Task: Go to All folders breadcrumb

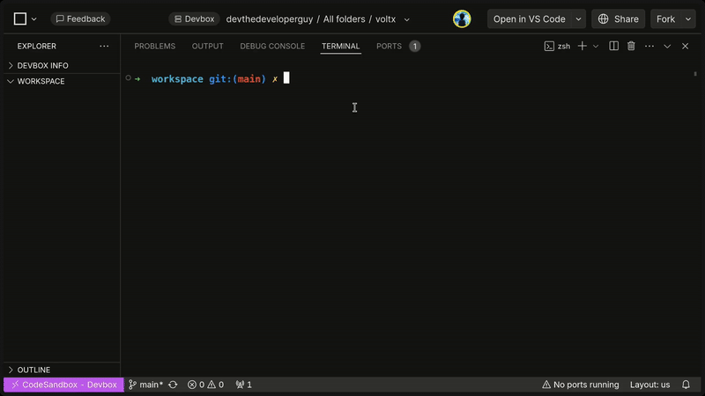Action: (344, 19)
